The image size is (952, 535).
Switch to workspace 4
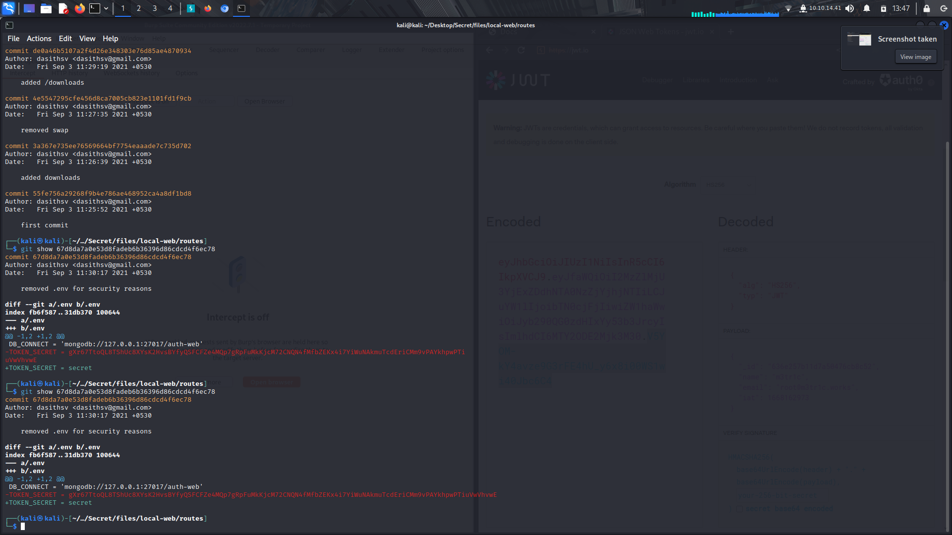click(170, 8)
